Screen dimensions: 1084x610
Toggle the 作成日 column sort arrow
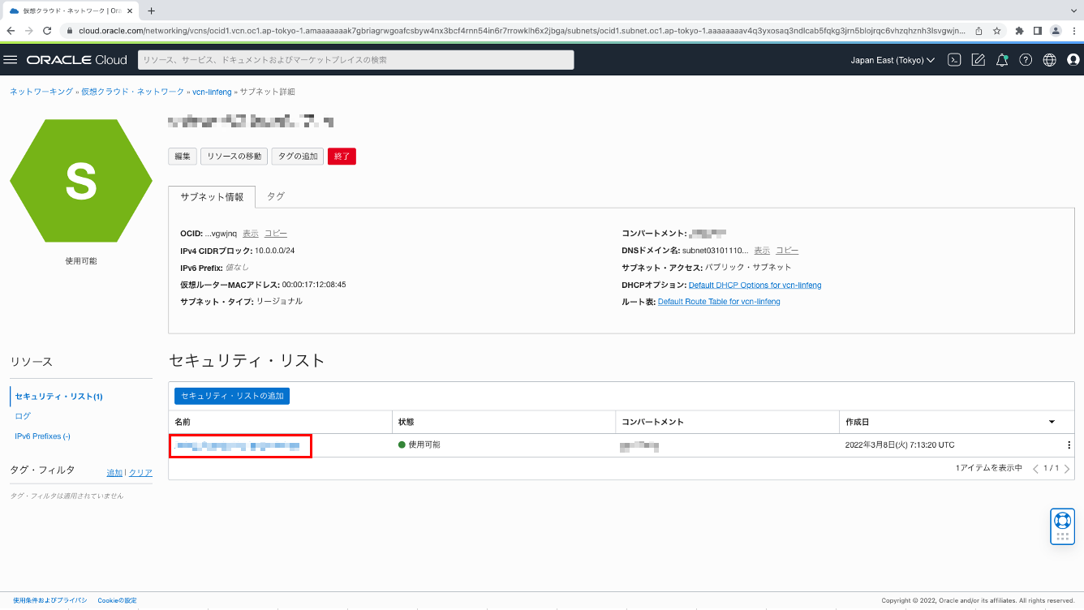tap(1052, 422)
